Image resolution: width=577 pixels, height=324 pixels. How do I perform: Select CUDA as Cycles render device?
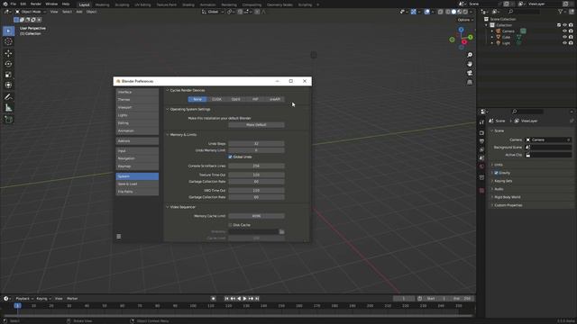216,99
